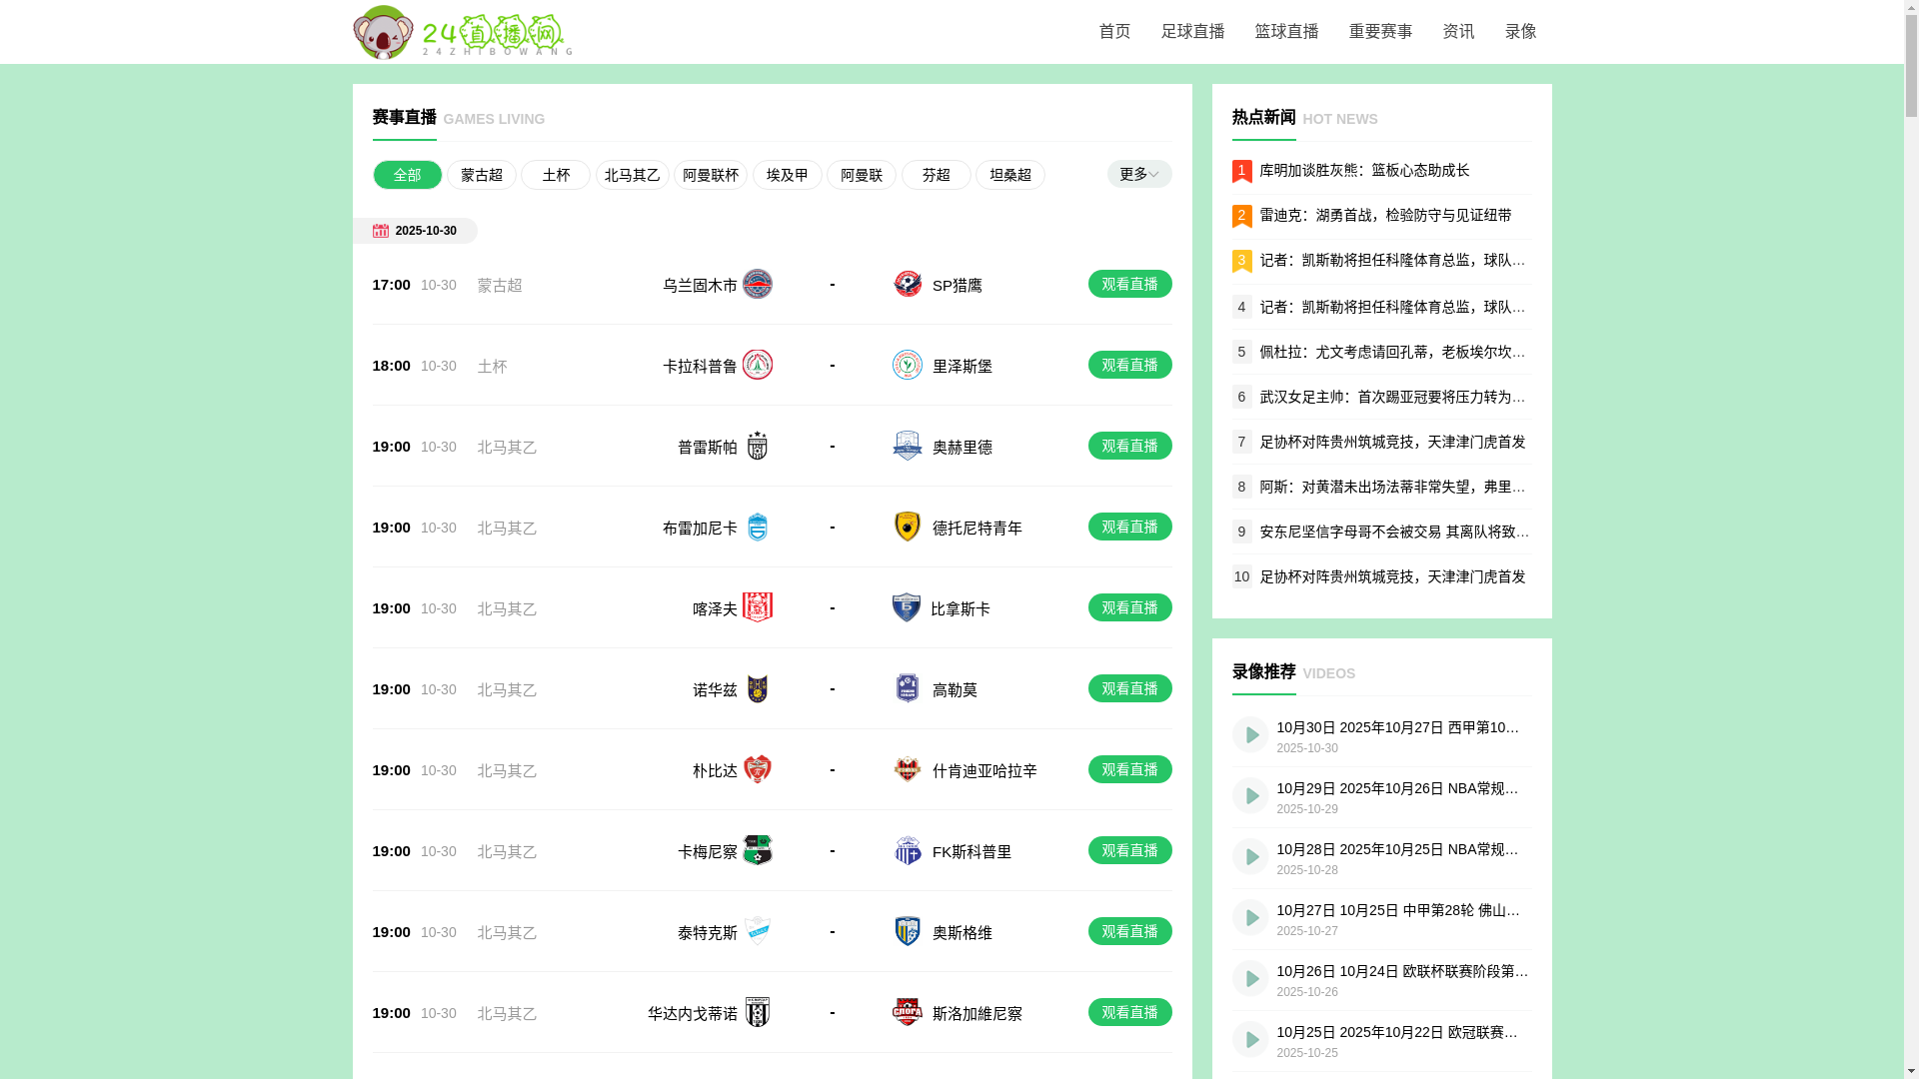1919x1079 pixels.
Task: Watch live 华达内戈蒂诺 vs 斯洛加维尼察
Action: point(1129,1012)
